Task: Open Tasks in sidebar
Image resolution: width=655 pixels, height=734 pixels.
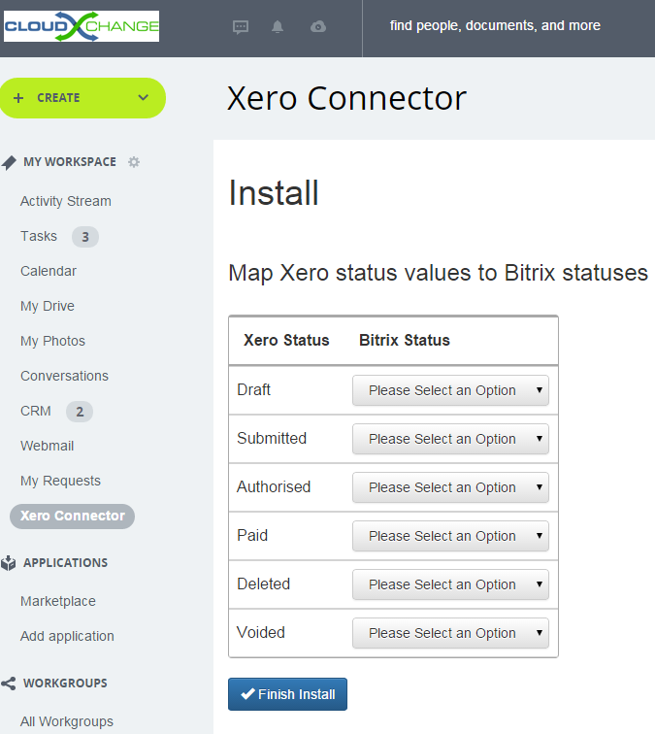Action: click(39, 236)
